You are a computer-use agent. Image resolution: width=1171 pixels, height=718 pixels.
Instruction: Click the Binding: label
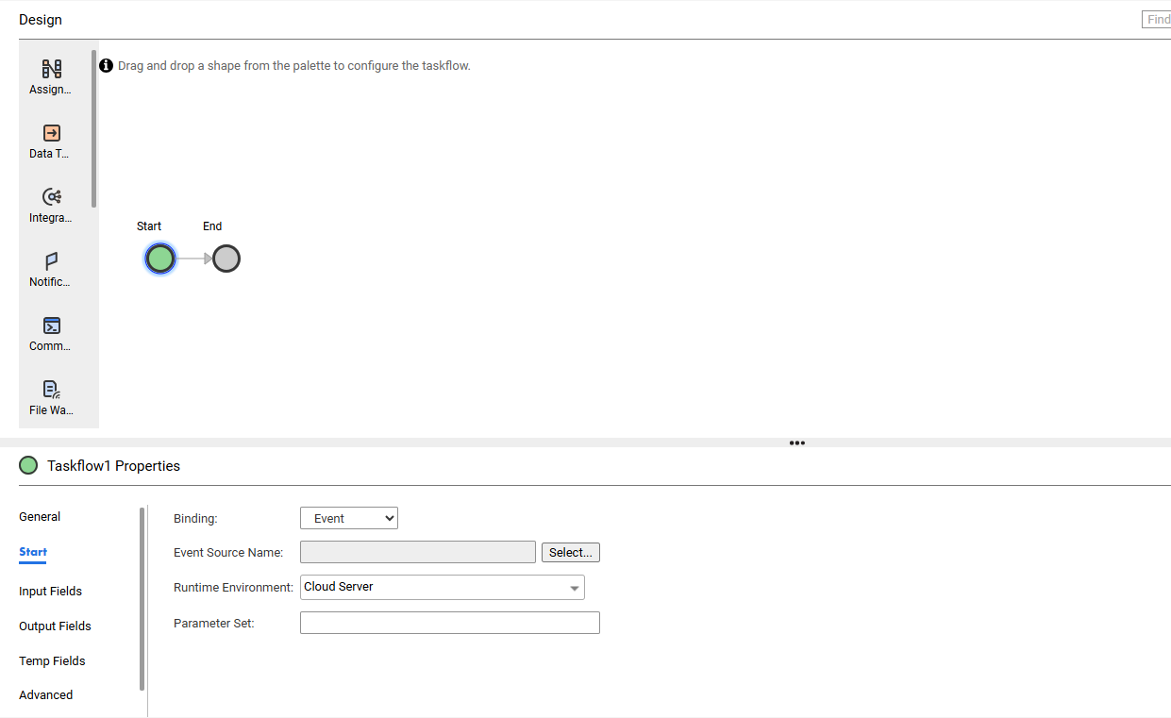click(195, 519)
